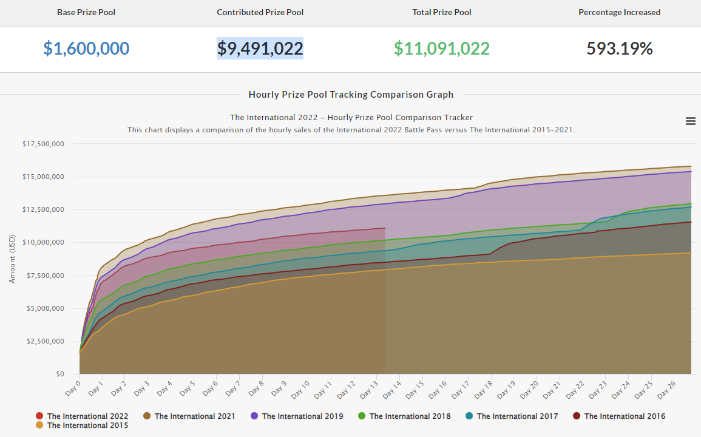This screenshot has width=701, height=437.
Task: Click the Total Prize Pool value $11,091,022
Action: coord(441,49)
